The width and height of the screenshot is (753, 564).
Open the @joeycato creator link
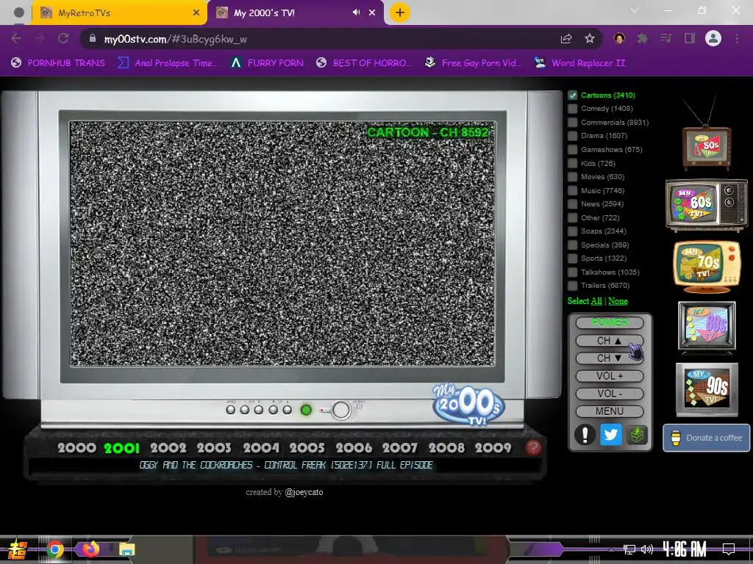pos(304,492)
